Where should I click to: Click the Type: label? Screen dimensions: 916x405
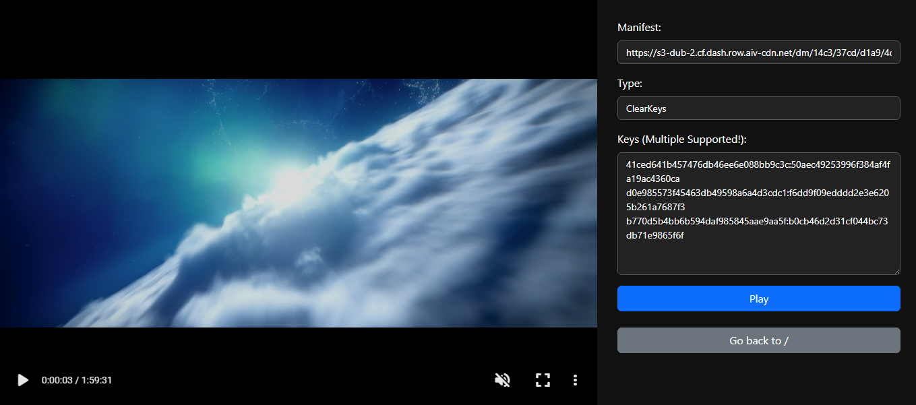point(630,84)
